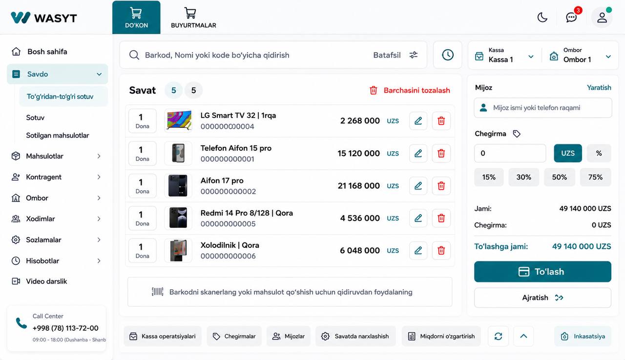Click the refresh arrows button in bottom toolbar
Viewport: 625px width, 360px height.
click(x=498, y=336)
